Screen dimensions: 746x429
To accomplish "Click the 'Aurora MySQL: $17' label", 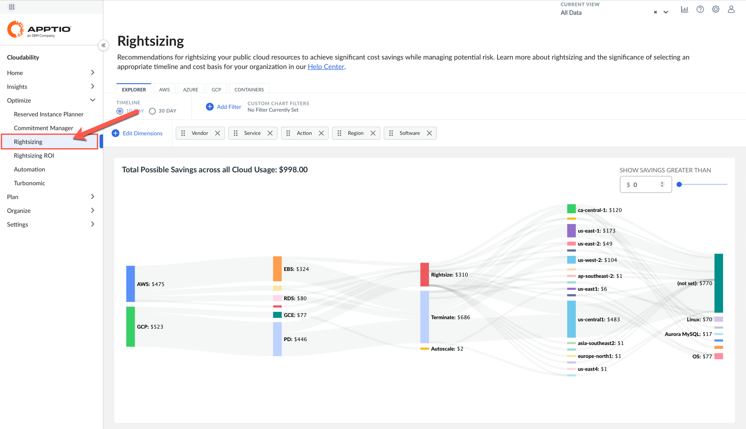I will click(x=688, y=334).
